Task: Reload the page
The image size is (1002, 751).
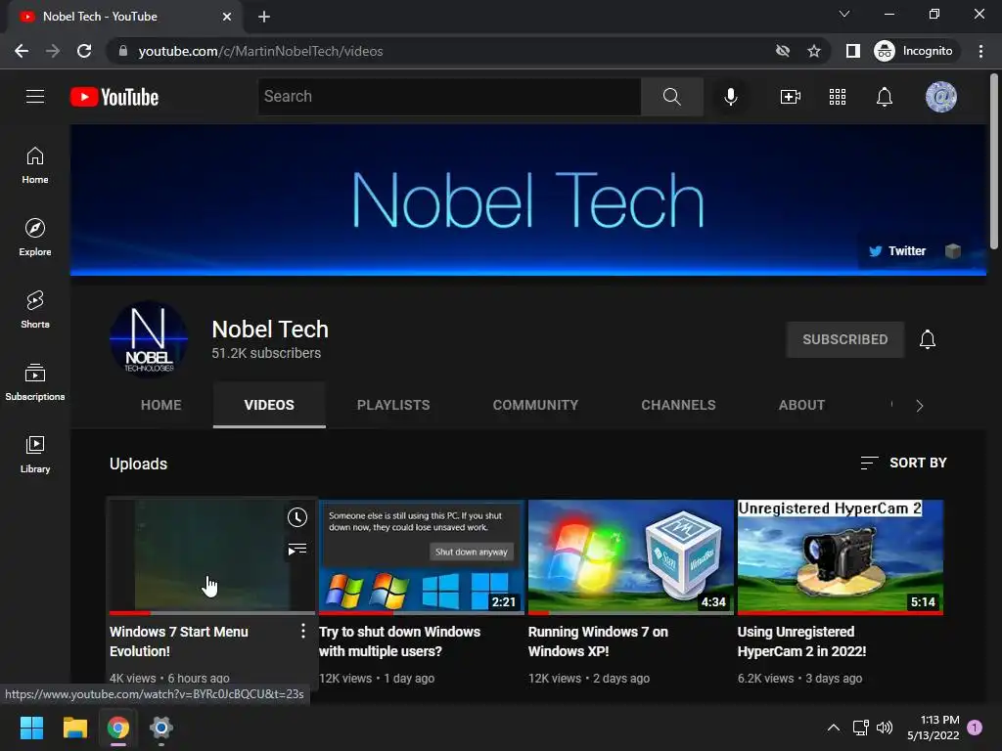Action: [x=84, y=51]
